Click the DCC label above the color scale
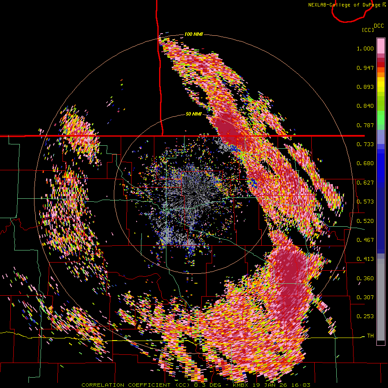The width and height of the screenshot is (388, 388). (x=379, y=26)
